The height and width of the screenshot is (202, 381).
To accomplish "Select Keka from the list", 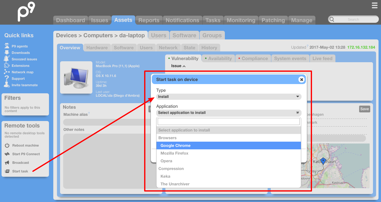I will click(229, 176).
